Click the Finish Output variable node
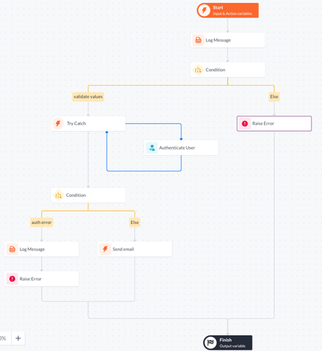This screenshot has width=322, height=351. [228, 342]
